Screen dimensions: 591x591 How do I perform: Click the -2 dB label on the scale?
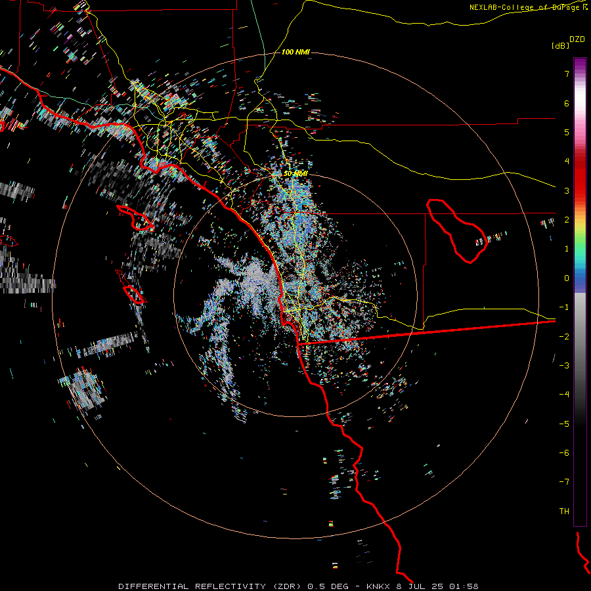(x=564, y=337)
